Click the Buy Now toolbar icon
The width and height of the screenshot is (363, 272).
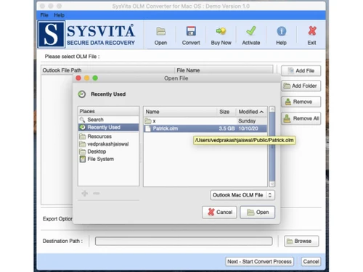click(221, 31)
